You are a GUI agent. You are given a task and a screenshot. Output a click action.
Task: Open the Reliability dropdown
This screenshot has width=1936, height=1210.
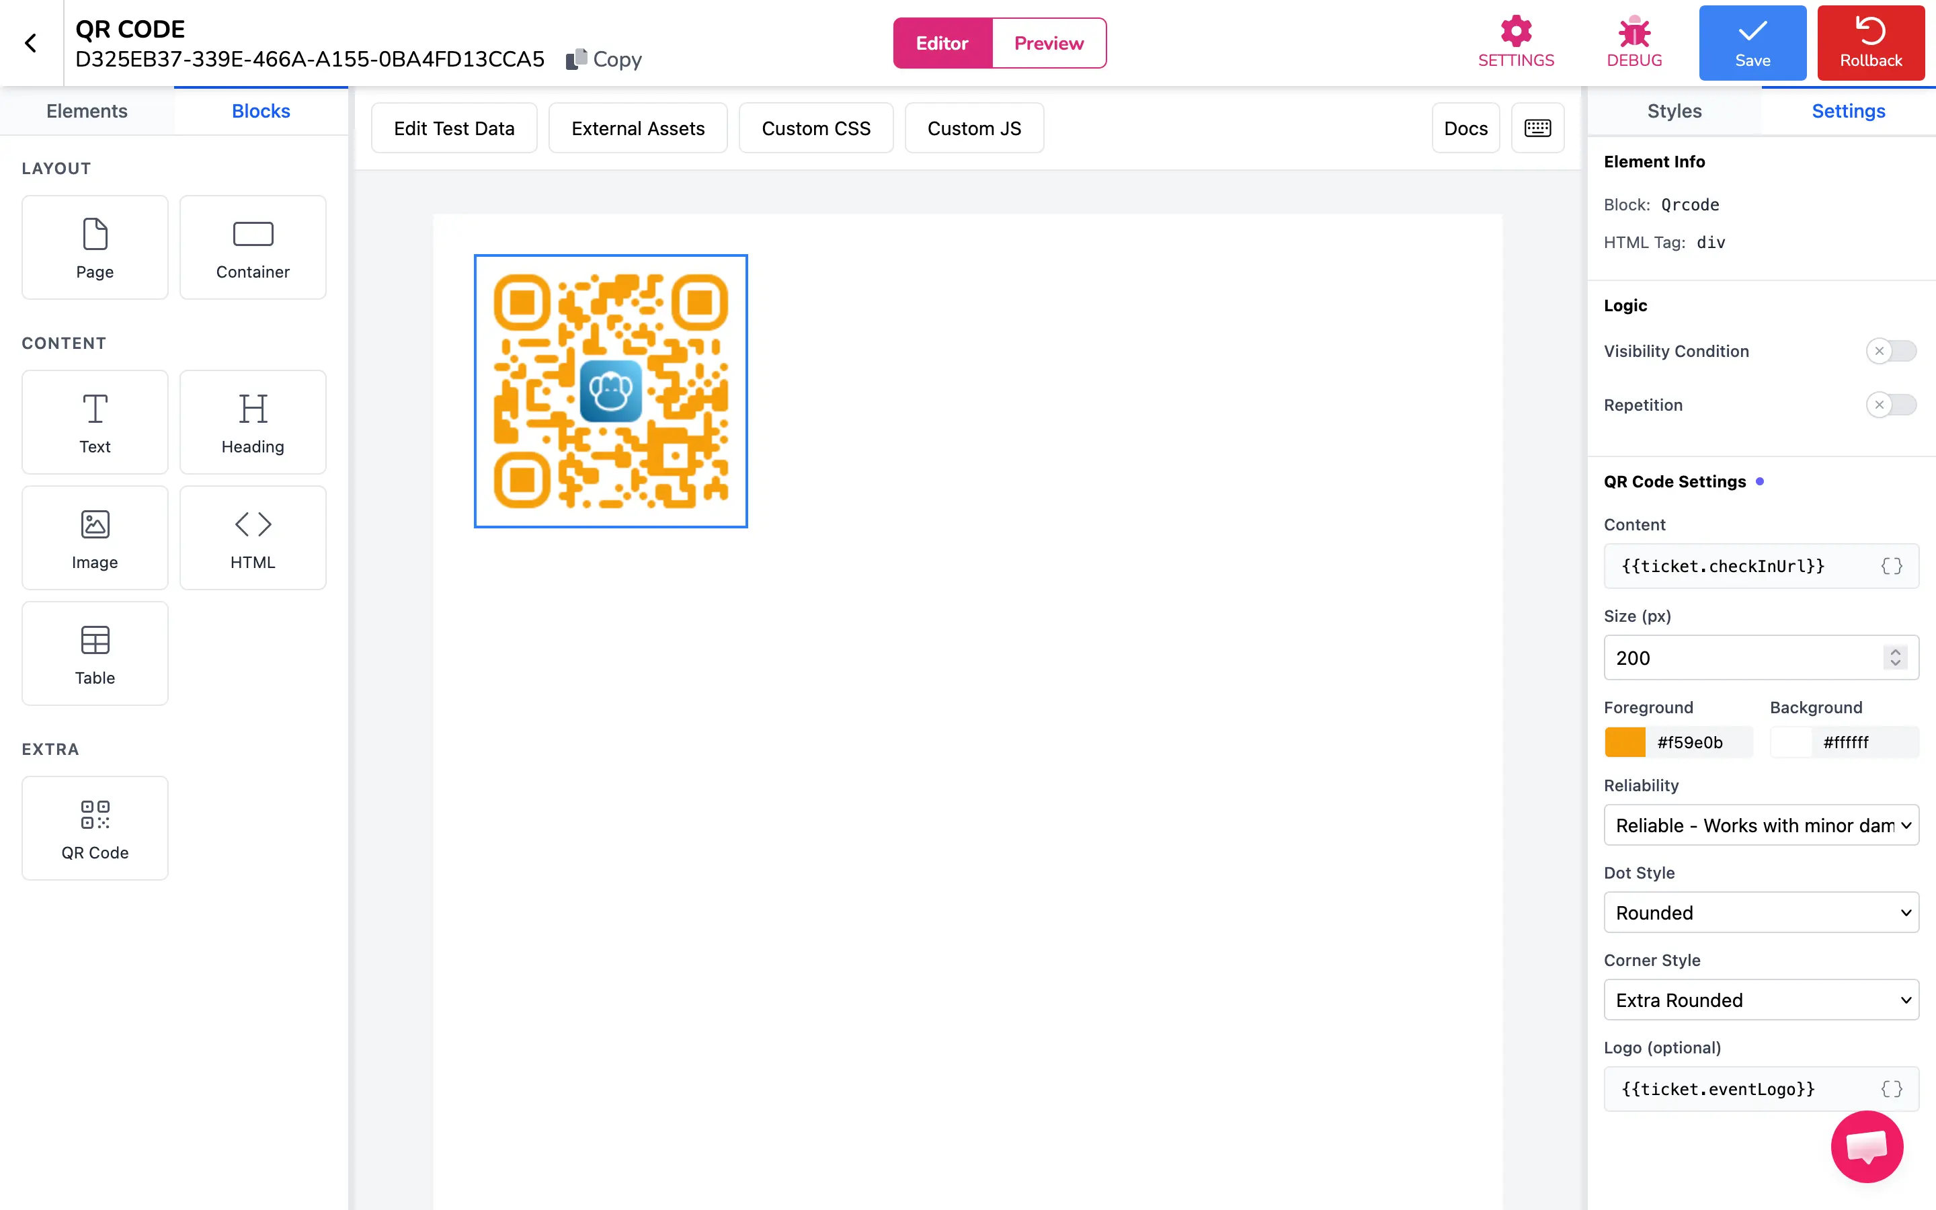1761,824
